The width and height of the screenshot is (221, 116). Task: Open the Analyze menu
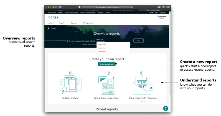pos(51,23)
